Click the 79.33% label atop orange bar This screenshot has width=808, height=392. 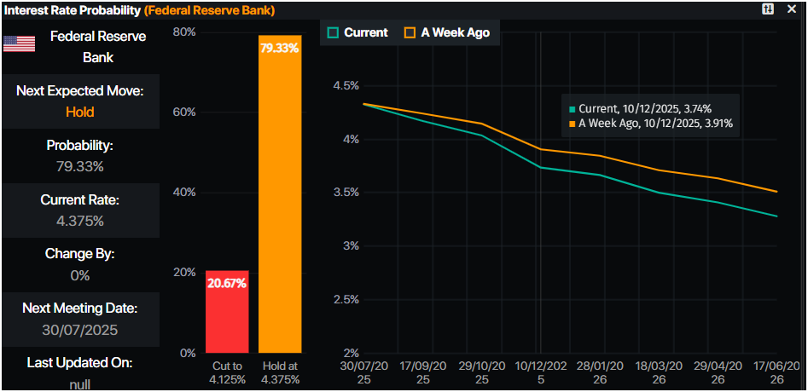coord(279,49)
